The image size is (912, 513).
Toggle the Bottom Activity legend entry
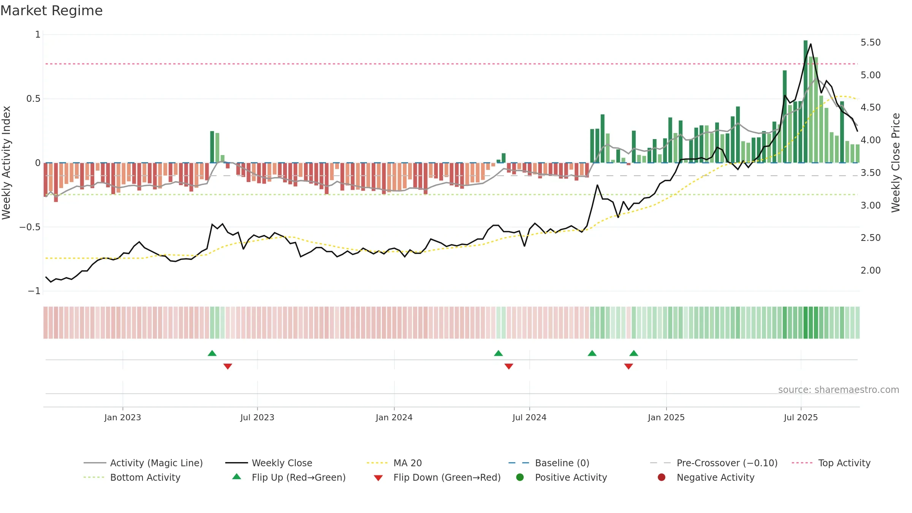132,477
